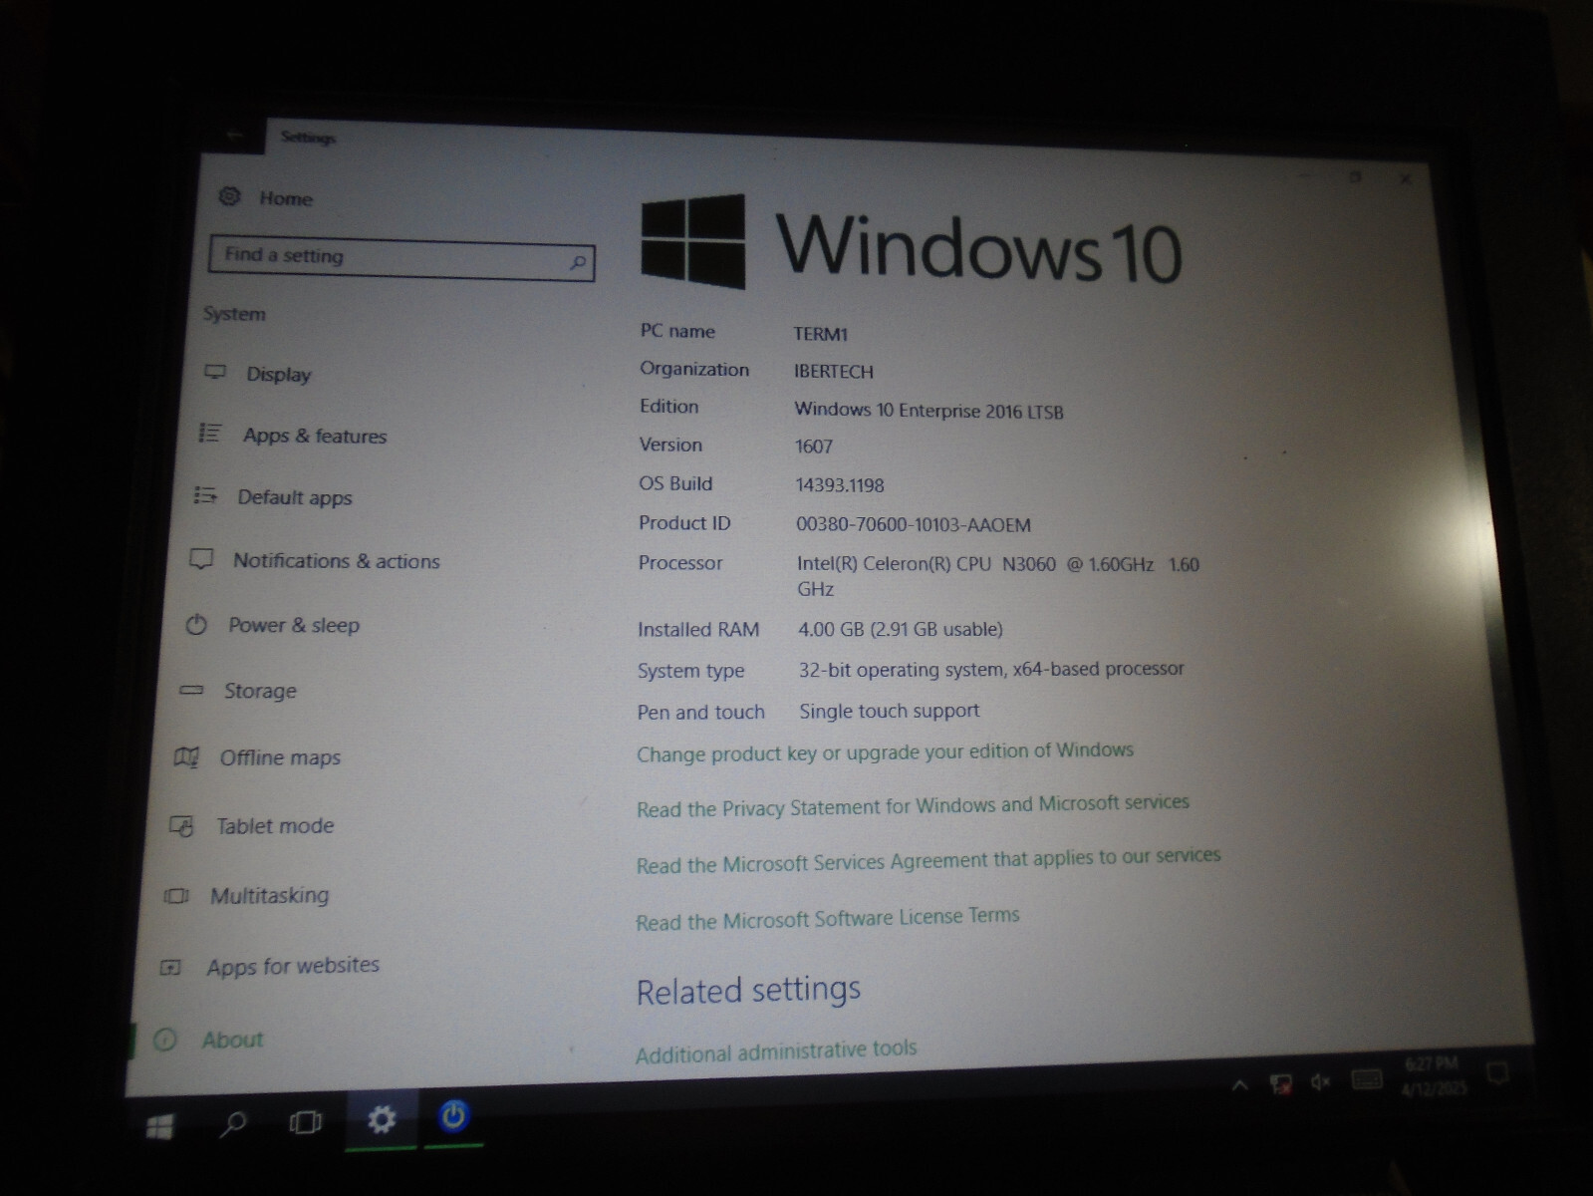Click Change product key or upgrade edition link
The height and width of the screenshot is (1196, 1593).
click(x=885, y=752)
